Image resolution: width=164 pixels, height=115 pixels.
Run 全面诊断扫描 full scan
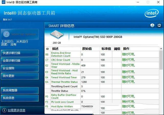pos(20,61)
